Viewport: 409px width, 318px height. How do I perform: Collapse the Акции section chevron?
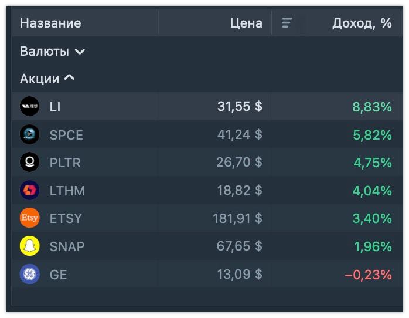[x=69, y=77]
